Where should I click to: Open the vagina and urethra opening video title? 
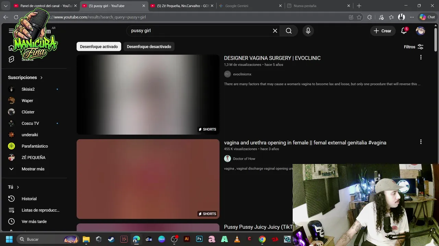[305, 142]
